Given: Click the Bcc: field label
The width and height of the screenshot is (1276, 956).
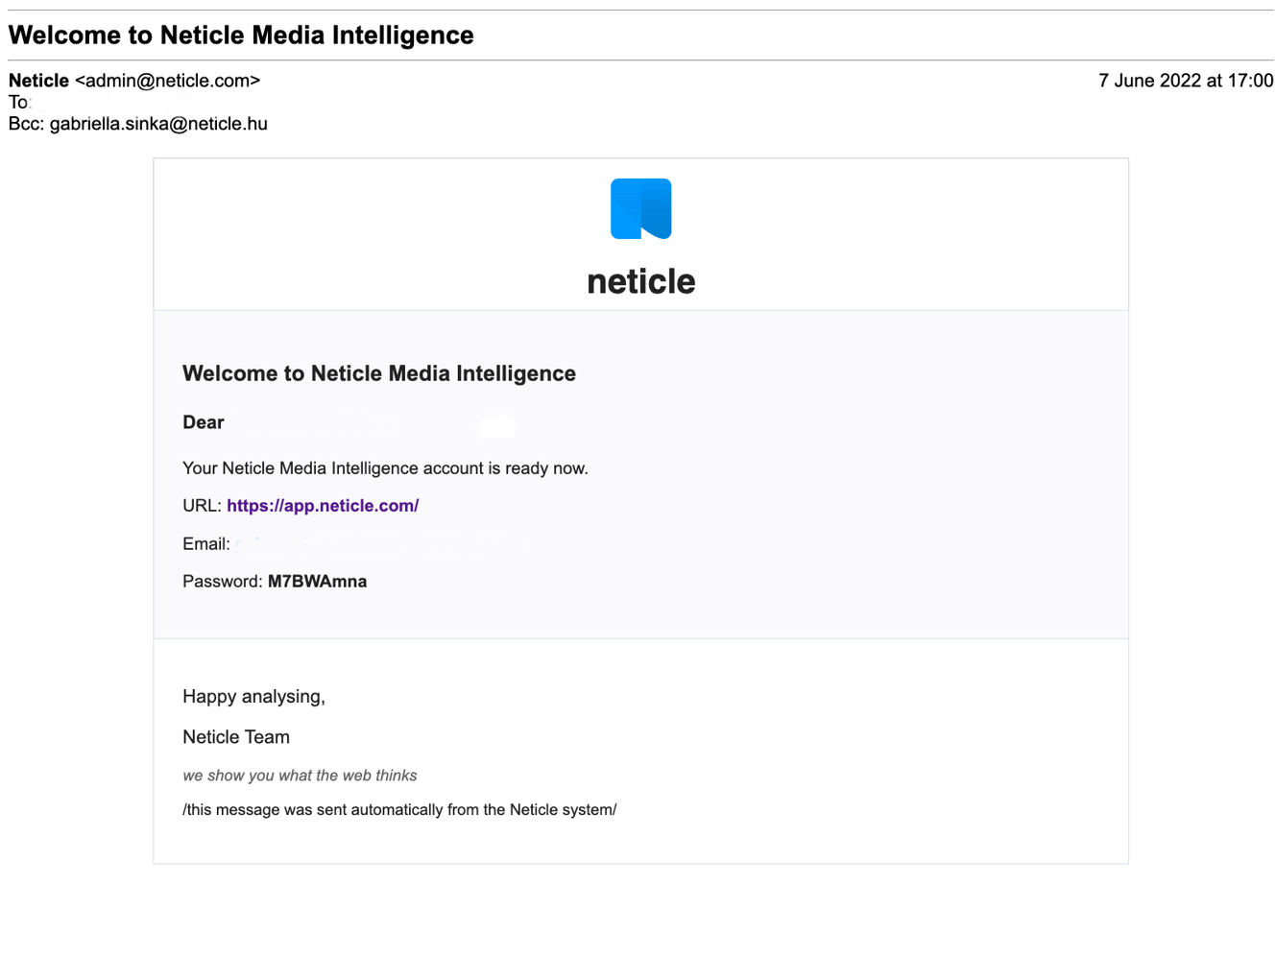Looking at the screenshot, I should tap(26, 123).
